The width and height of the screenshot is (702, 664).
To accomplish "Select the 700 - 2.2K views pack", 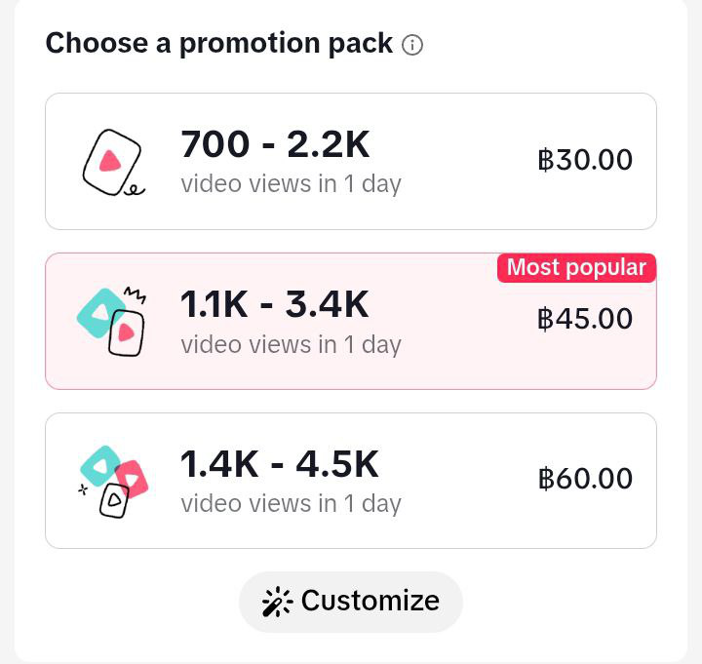I will pos(351,162).
